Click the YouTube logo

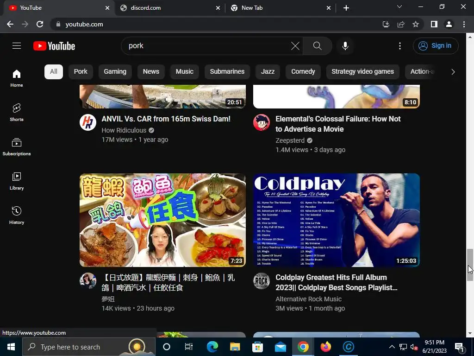pyautogui.click(x=54, y=46)
